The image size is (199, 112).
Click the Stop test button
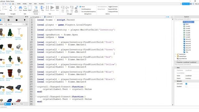pos(57,8)
